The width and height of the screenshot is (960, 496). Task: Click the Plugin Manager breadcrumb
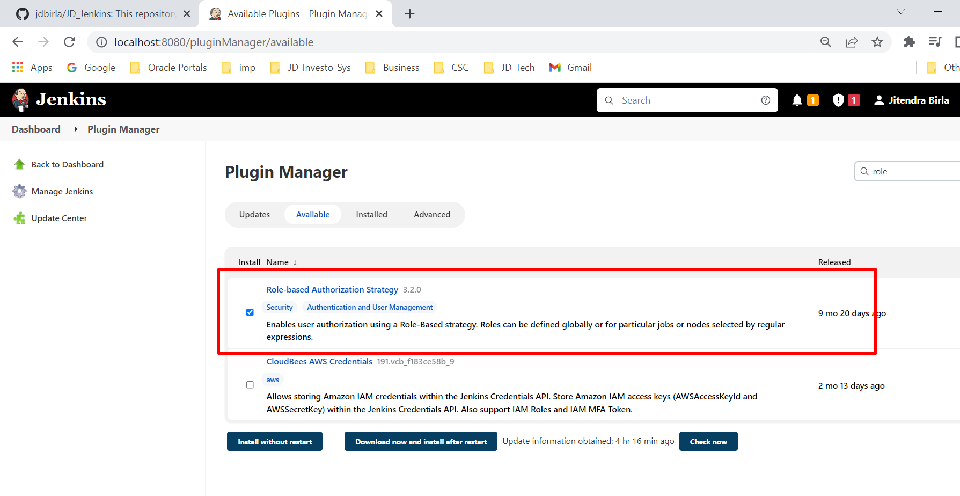tap(123, 129)
